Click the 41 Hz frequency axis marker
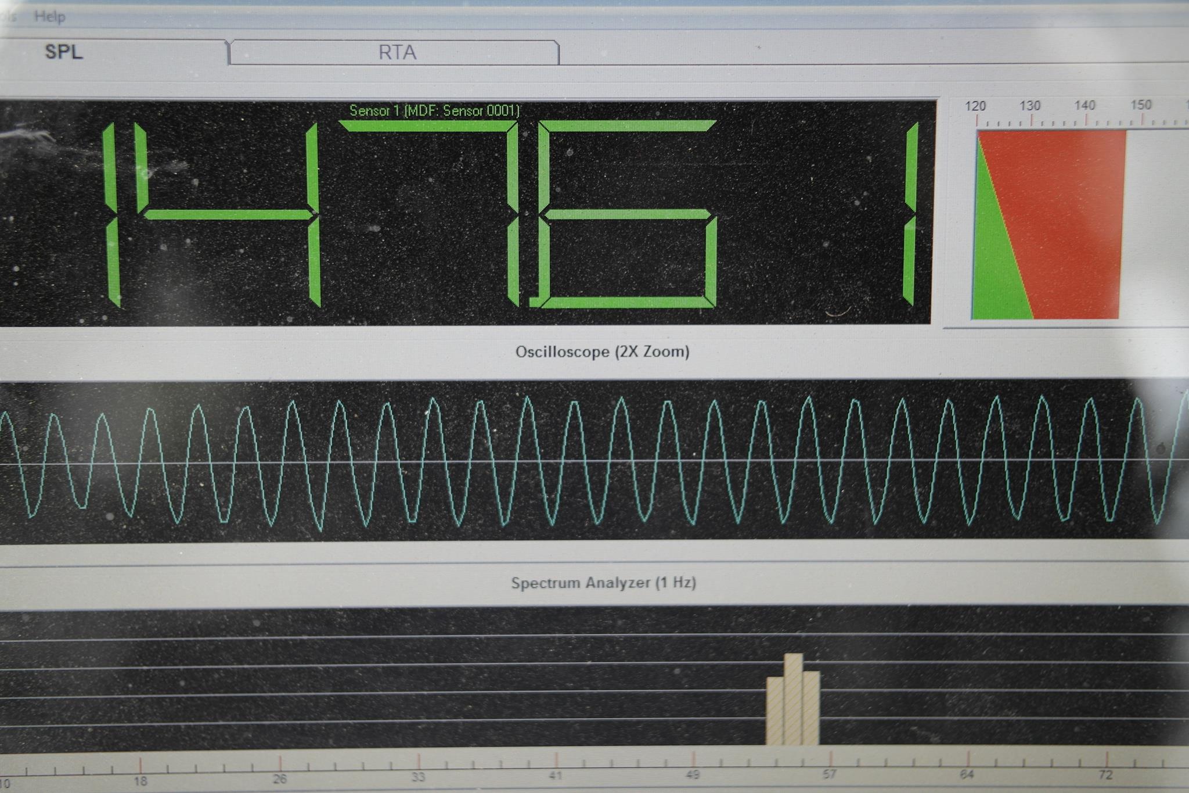This screenshot has height=793, width=1189. (556, 775)
